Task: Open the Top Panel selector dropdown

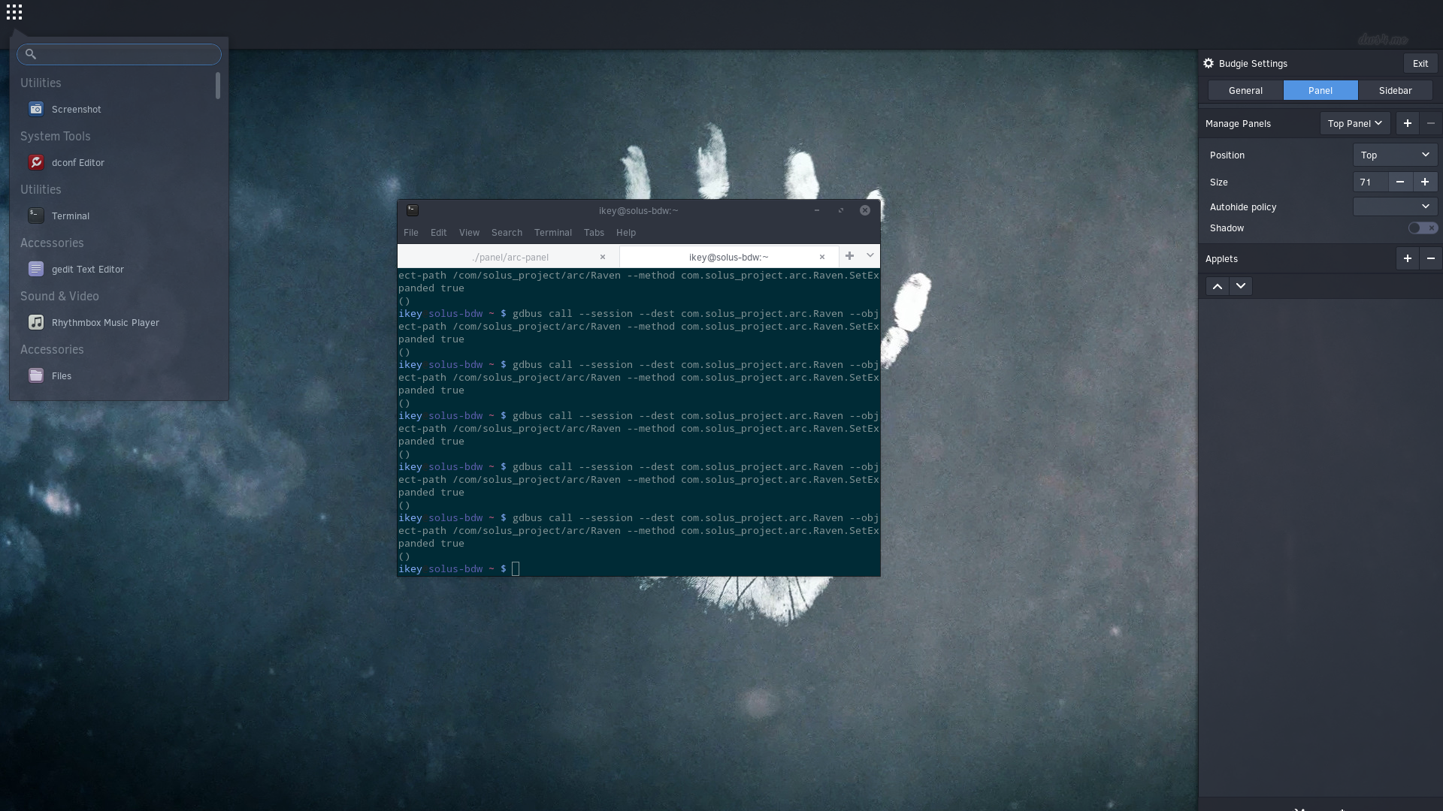Action: tap(1355, 123)
